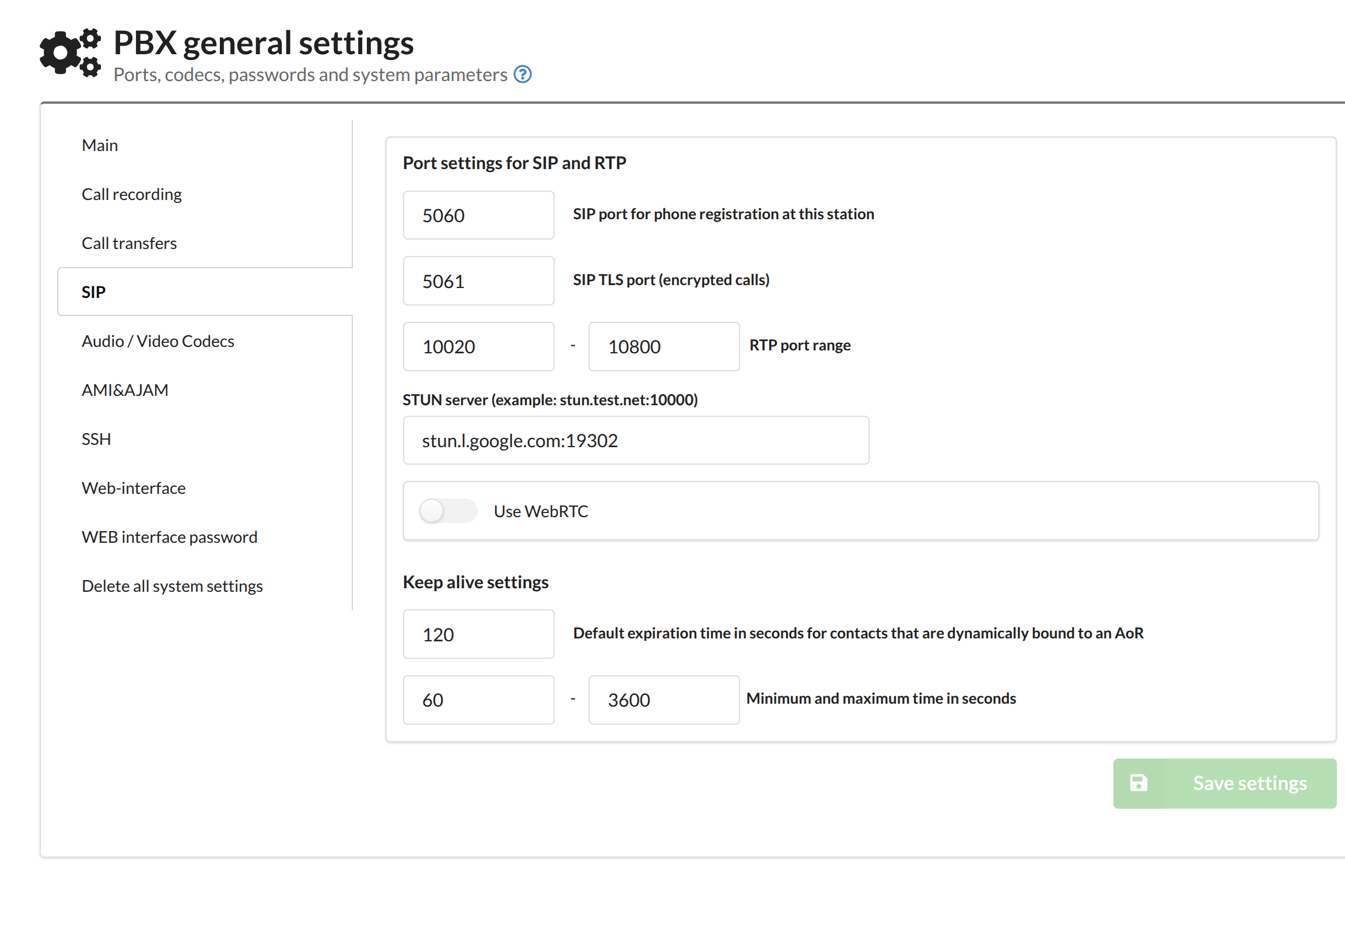This screenshot has width=1345, height=948.
Task: Click the SIP port field showing 5060
Action: 478,216
